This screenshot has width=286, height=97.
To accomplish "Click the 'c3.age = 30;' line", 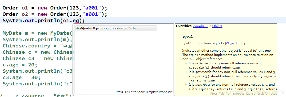I will [21, 77].
